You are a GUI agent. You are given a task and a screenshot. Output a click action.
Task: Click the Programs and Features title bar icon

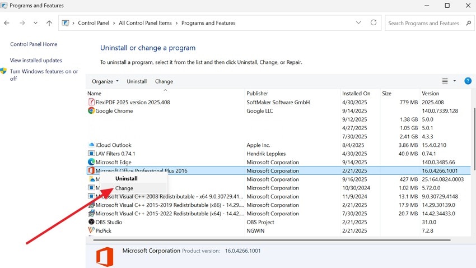coord(4,6)
